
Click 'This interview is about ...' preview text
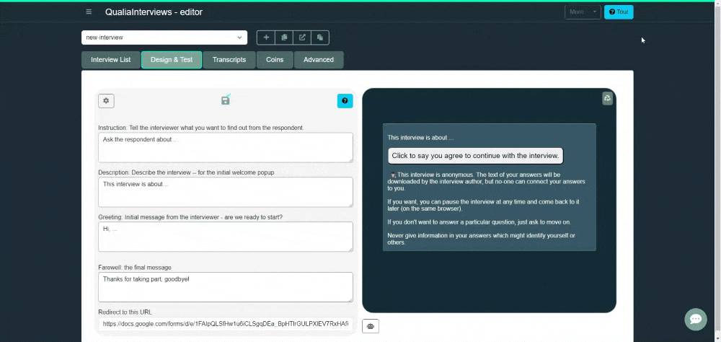(x=421, y=138)
